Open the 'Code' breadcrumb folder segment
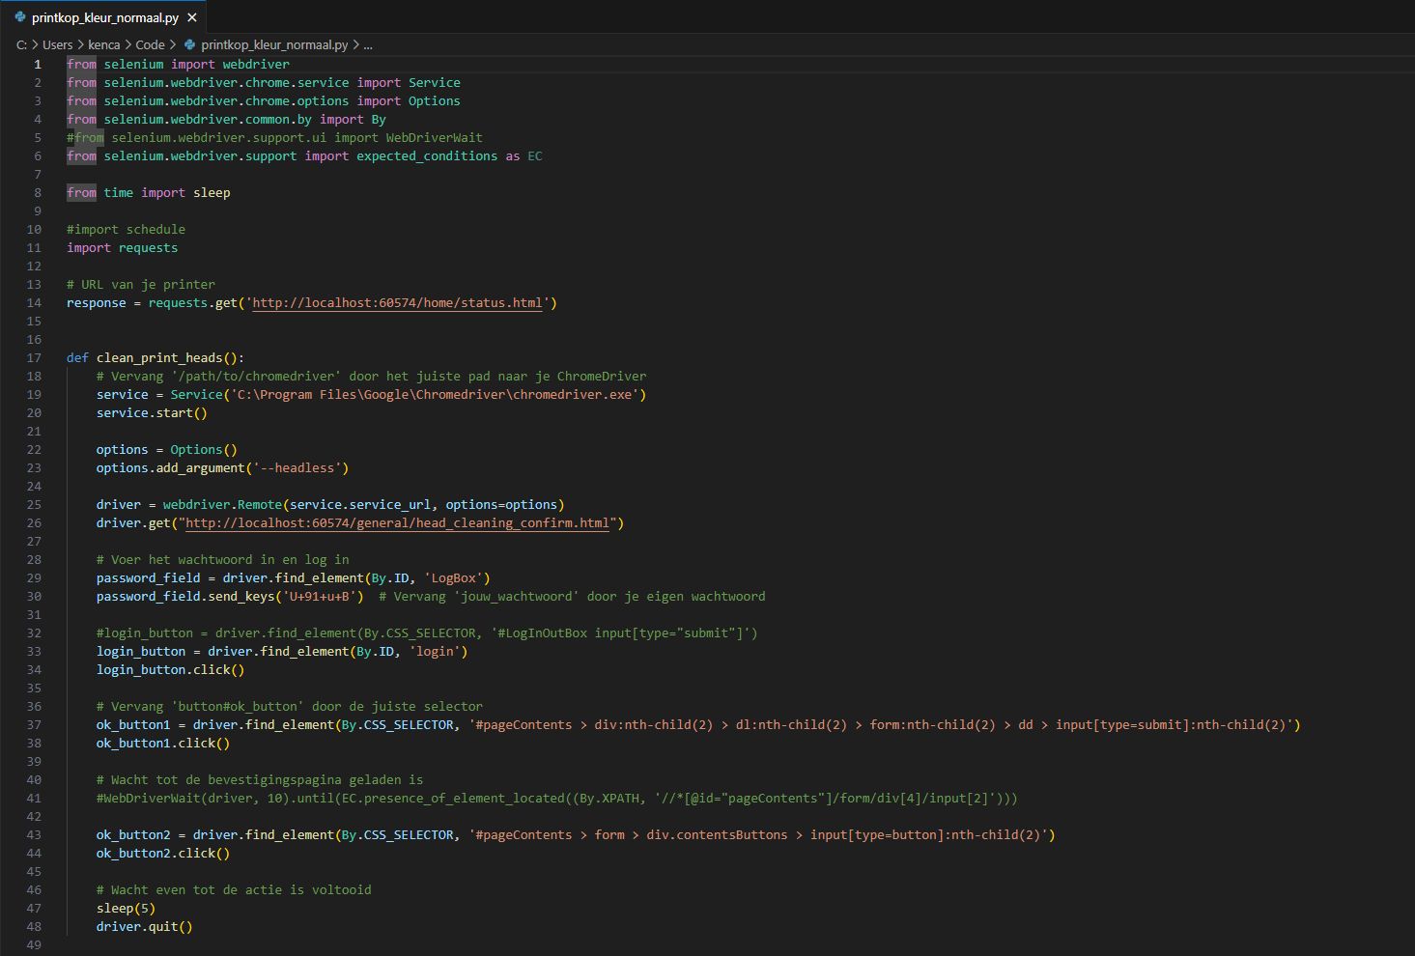Screen dimensions: 1415x956 tap(150, 44)
